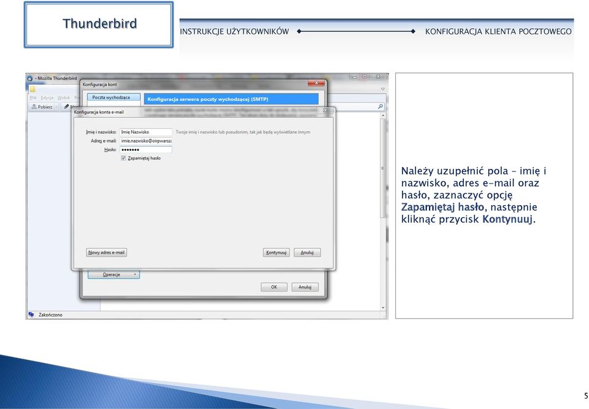Click the Mozilla Thunderbird title bar logo icon

[x=29, y=78]
